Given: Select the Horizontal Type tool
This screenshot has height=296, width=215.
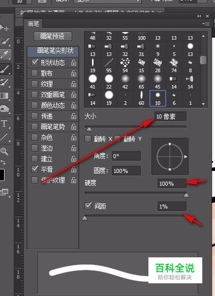Looking at the screenshot, I should coord(5,124).
